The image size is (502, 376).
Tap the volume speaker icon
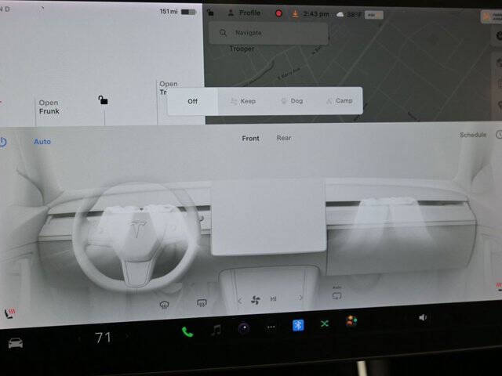coord(423,317)
